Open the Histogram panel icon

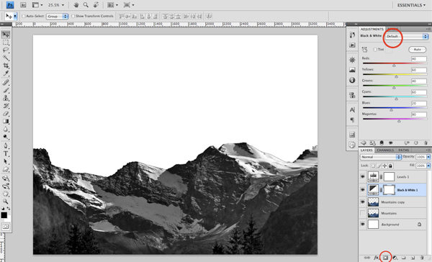coord(352,70)
